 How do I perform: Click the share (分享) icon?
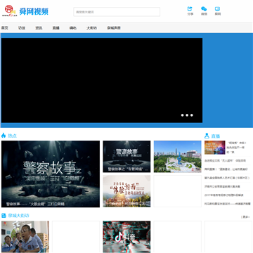(190, 9)
